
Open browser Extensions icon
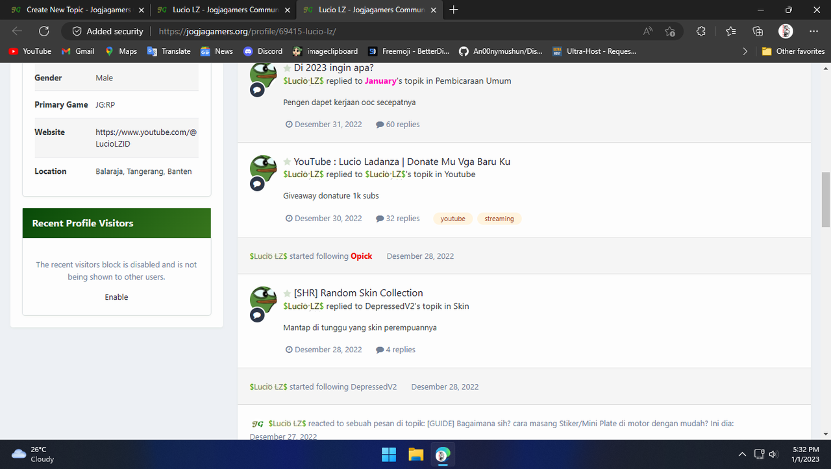(701, 31)
